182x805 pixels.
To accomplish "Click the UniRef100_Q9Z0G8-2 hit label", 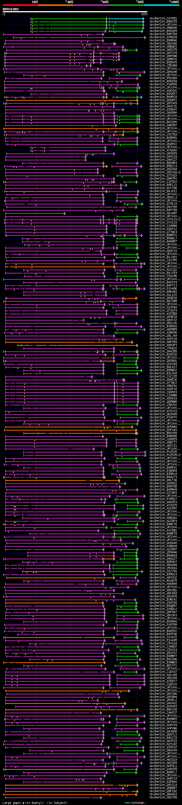I will [x=165, y=172].
